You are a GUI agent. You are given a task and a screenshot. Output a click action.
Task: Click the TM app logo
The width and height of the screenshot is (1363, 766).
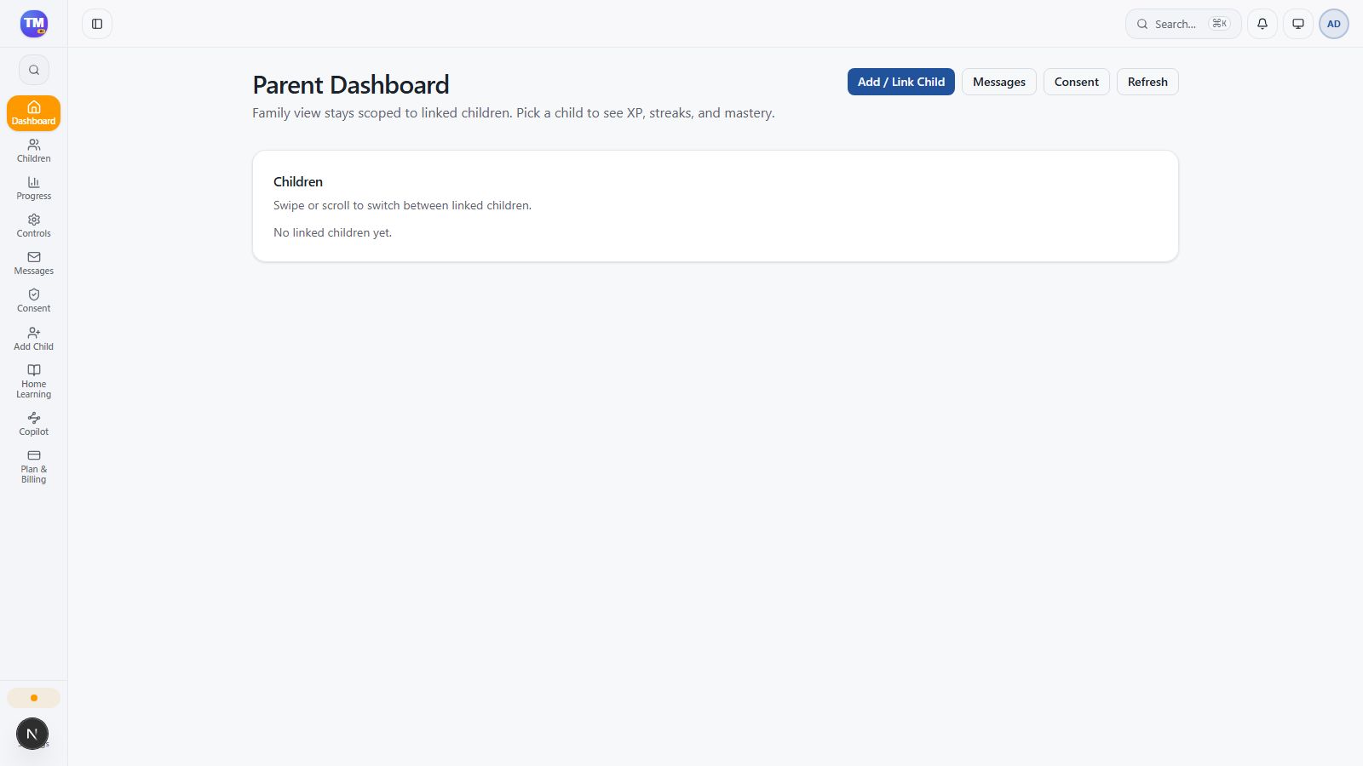(x=34, y=24)
